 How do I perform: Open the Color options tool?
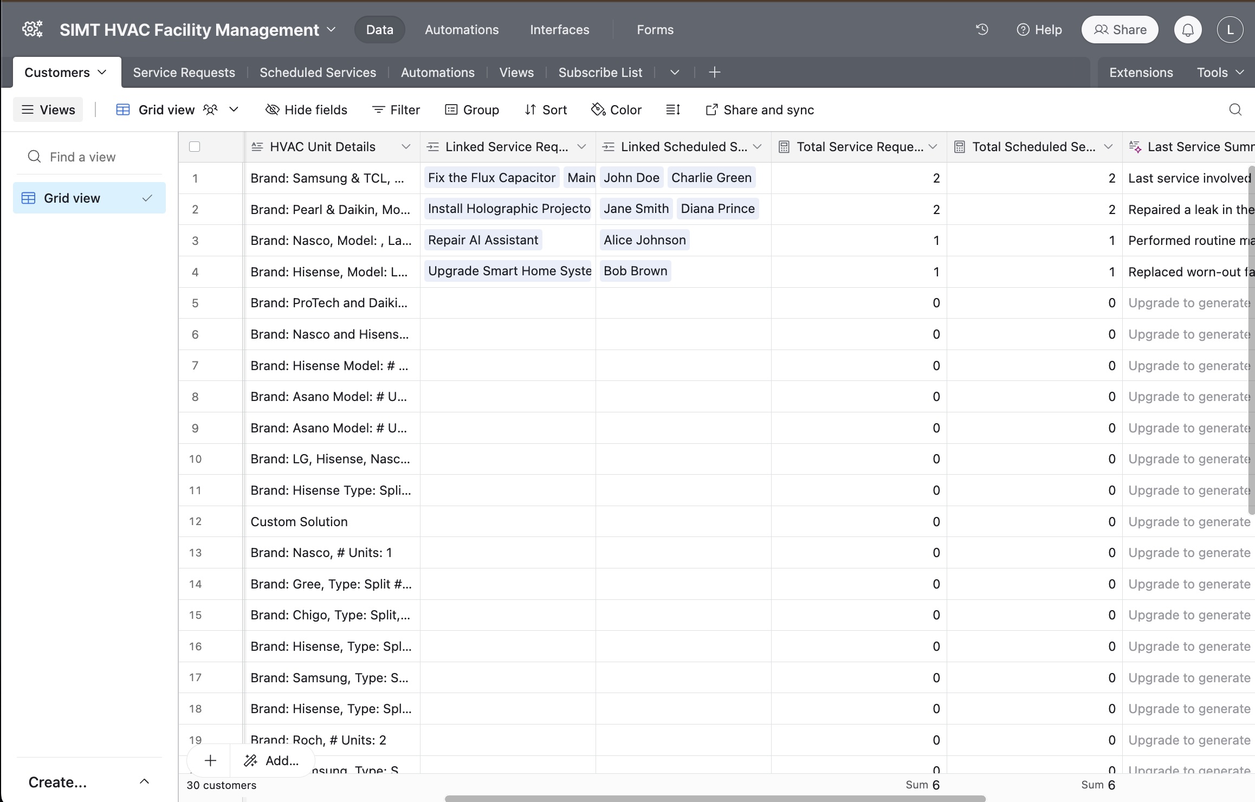[x=616, y=109]
